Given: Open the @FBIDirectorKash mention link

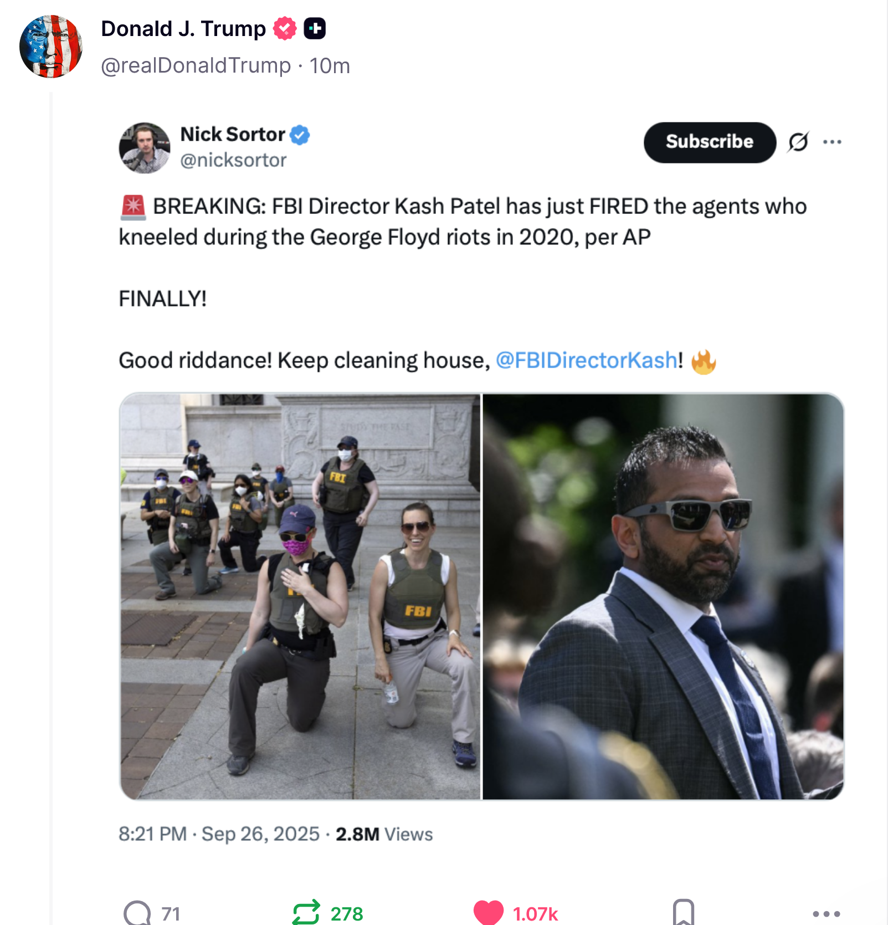Looking at the screenshot, I should tap(586, 360).
